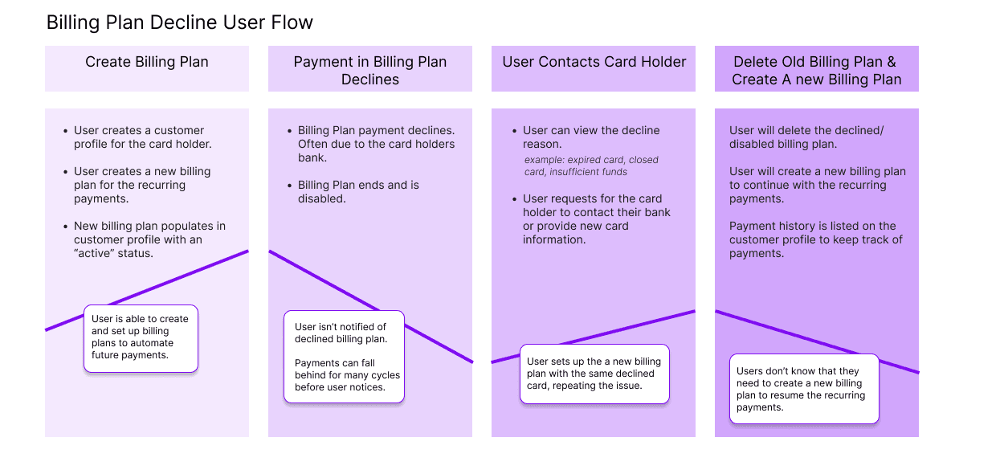The image size is (1004, 470).
Task: Select Delete Old Billing Plan header box
Action: point(817,68)
